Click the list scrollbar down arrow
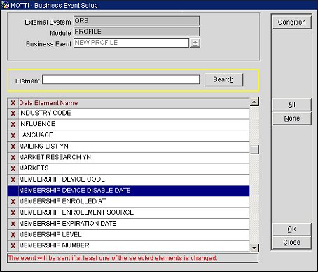318x272 pixels. point(254,247)
